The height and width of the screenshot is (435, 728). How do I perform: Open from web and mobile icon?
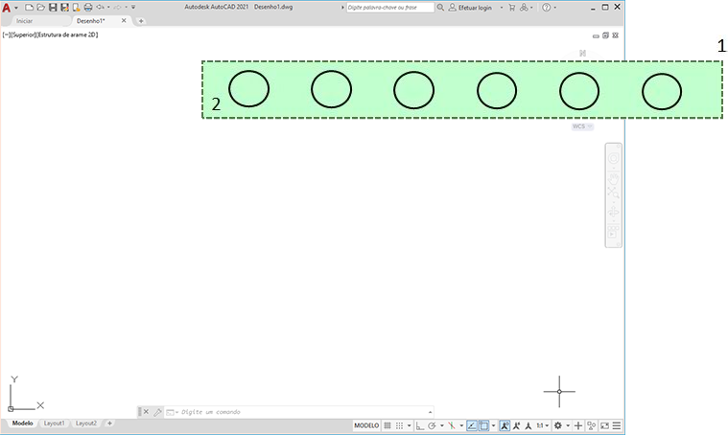76,8
